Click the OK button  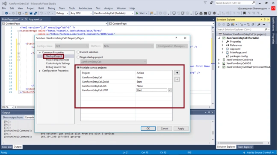pyautogui.click(x=148, y=129)
